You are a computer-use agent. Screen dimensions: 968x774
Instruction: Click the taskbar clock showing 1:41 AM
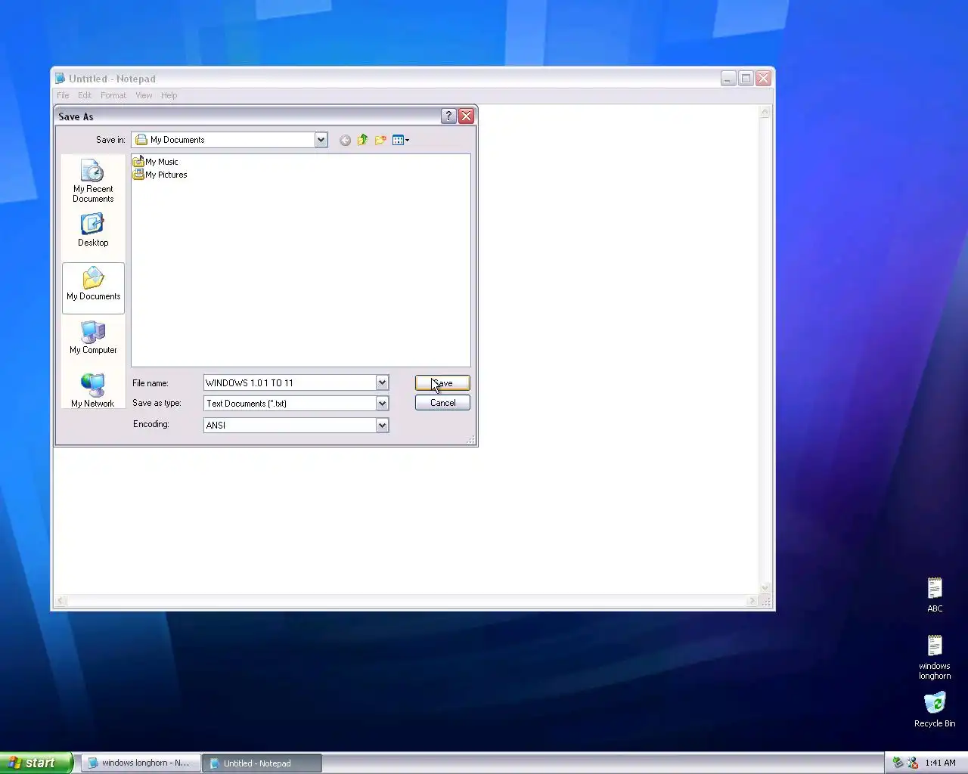click(940, 763)
